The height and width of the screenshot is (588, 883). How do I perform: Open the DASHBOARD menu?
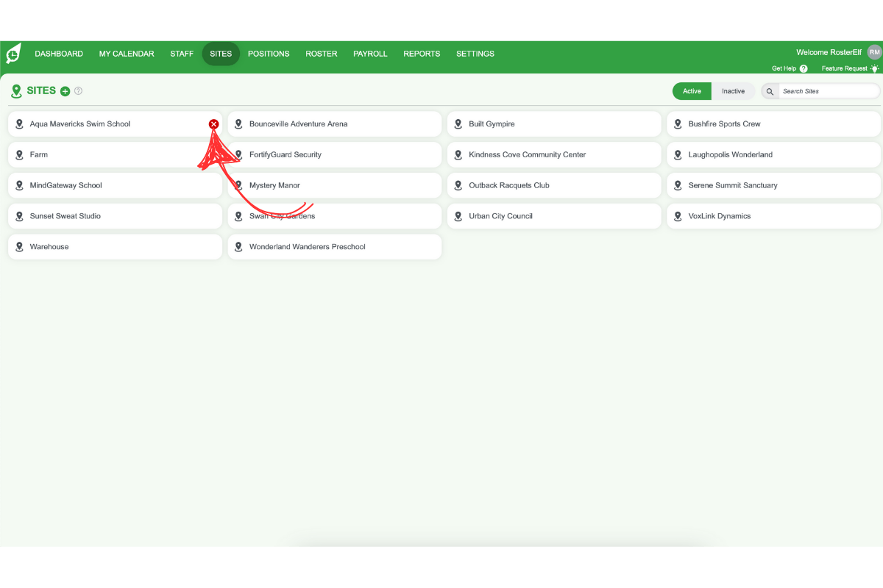pos(59,53)
